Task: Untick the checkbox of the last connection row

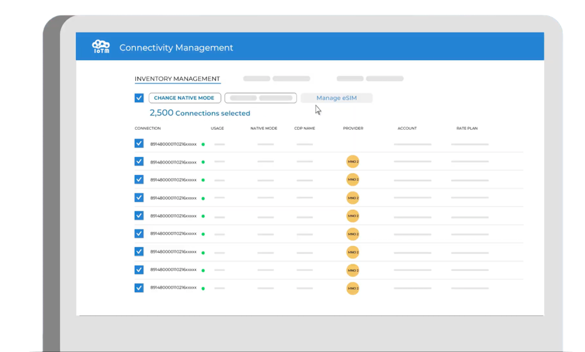Action: click(139, 287)
